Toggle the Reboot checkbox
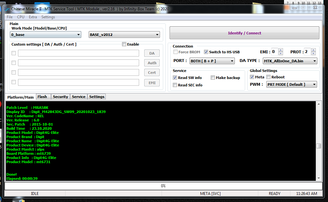328x202 pixels. [268, 77]
